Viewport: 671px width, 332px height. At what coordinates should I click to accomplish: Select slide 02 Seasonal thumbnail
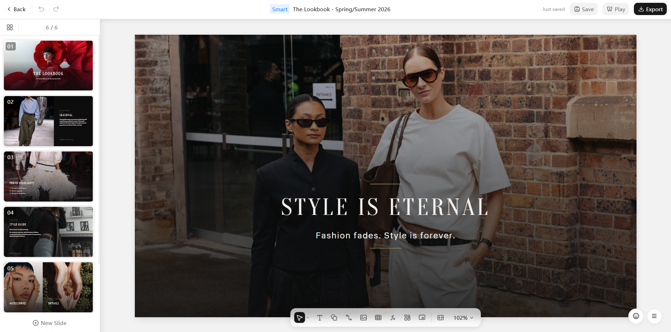coord(48,121)
